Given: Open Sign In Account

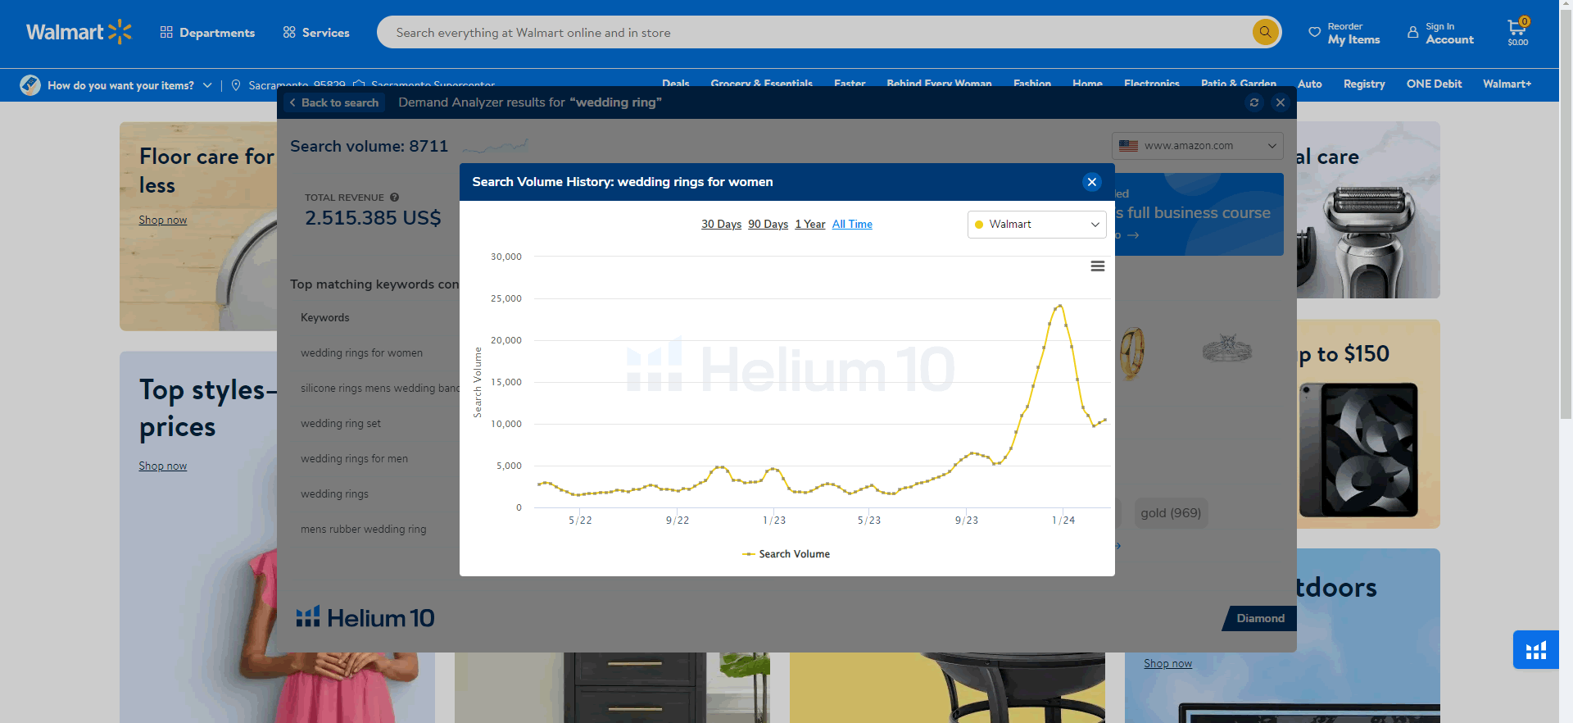Looking at the screenshot, I should tap(1440, 33).
